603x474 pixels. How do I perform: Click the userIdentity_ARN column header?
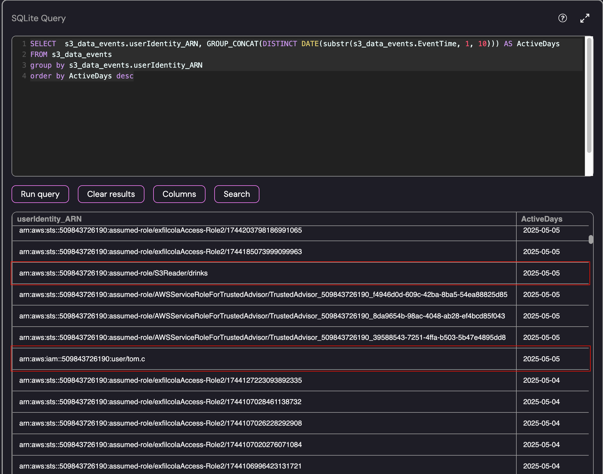coord(50,219)
